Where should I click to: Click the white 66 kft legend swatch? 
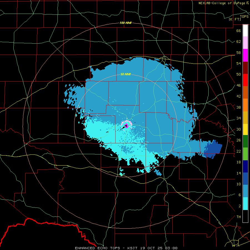pyautogui.click(x=245, y=31)
